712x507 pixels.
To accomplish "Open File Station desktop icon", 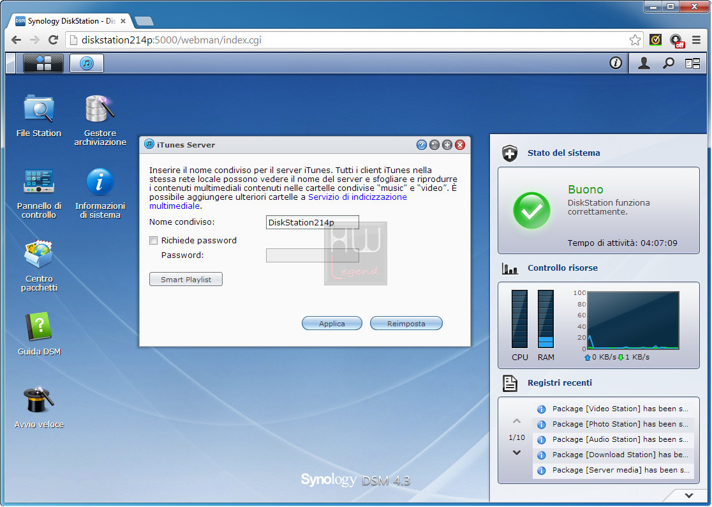I will 38,116.
